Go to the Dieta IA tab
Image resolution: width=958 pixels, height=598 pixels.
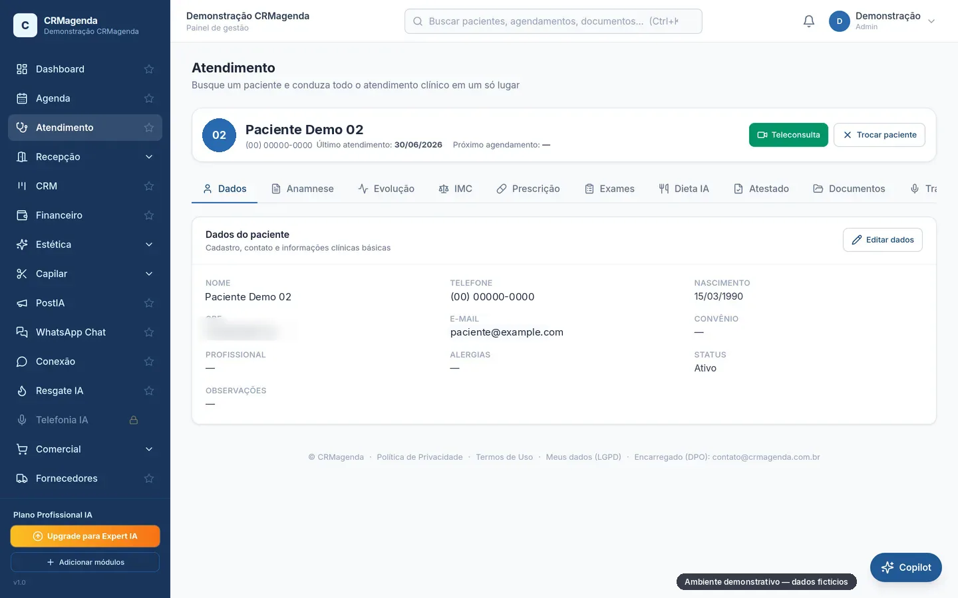(684, 189)
